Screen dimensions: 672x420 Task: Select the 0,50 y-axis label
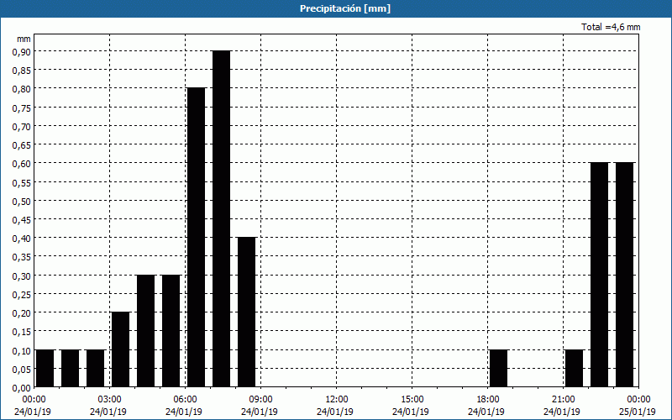pyautogui.click(x=22, y=201)
